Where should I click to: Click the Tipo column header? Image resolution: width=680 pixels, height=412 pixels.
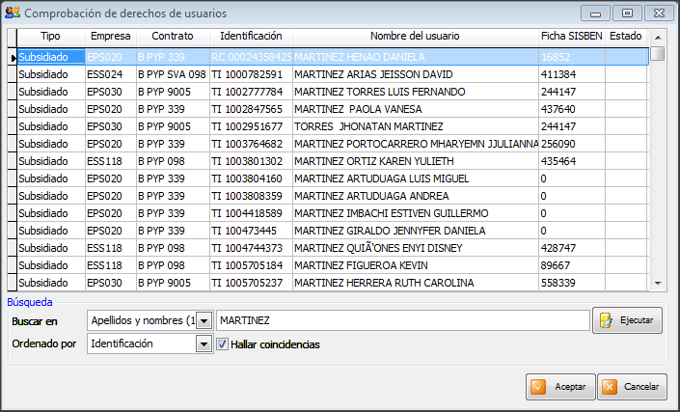click(51, 36)
